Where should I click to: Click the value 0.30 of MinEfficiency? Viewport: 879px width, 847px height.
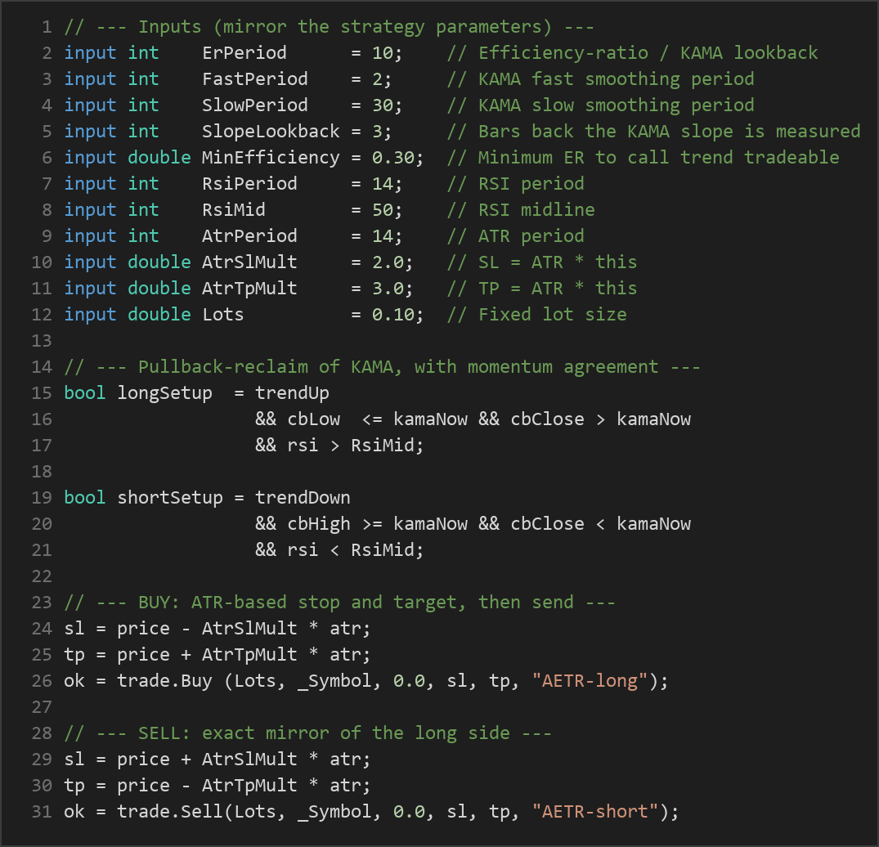pyautogui.click(x=392, y=158)
